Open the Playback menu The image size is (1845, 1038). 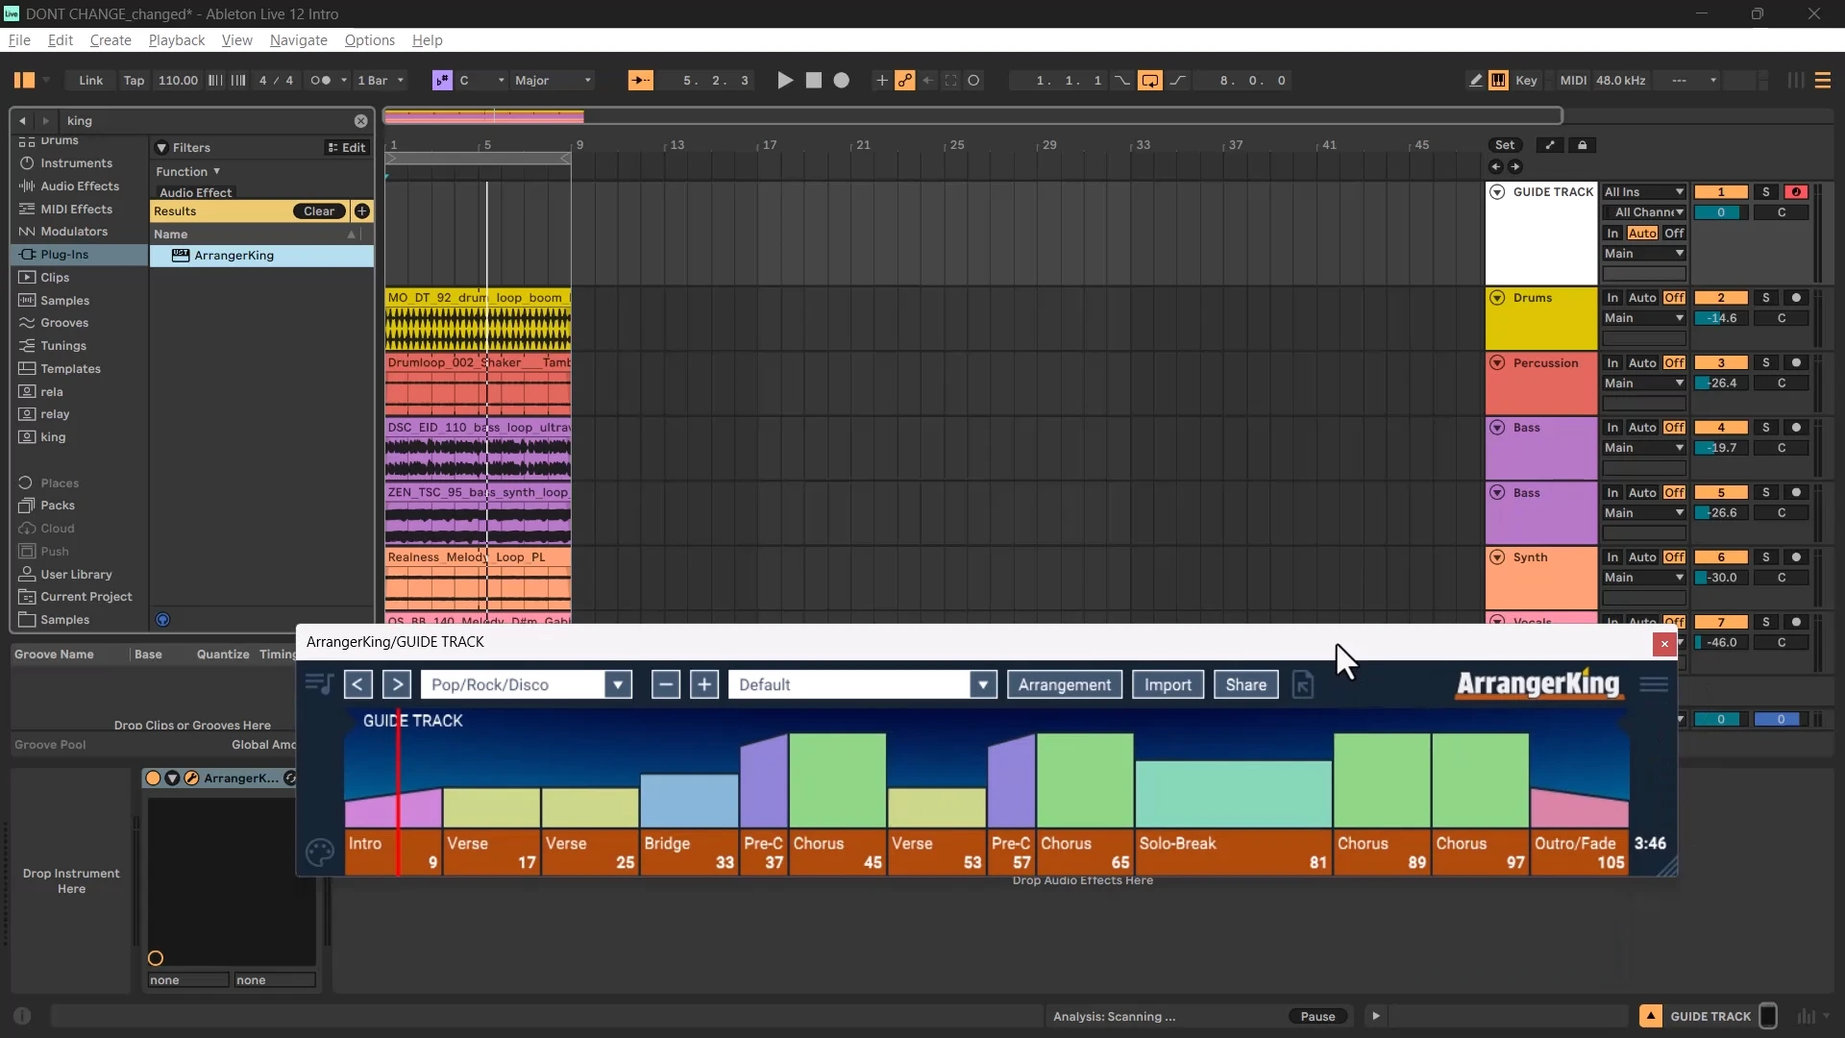pos(177,40)
